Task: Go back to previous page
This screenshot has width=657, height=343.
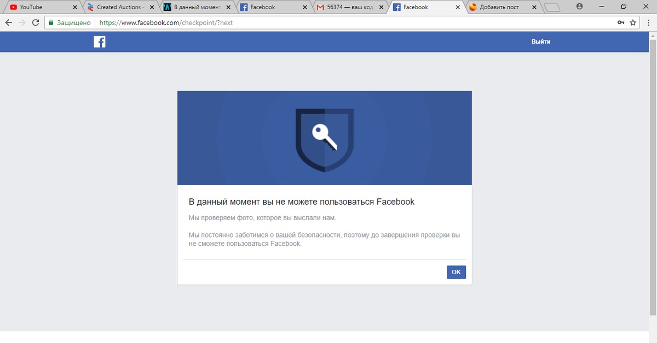Action: coord(9,23)
